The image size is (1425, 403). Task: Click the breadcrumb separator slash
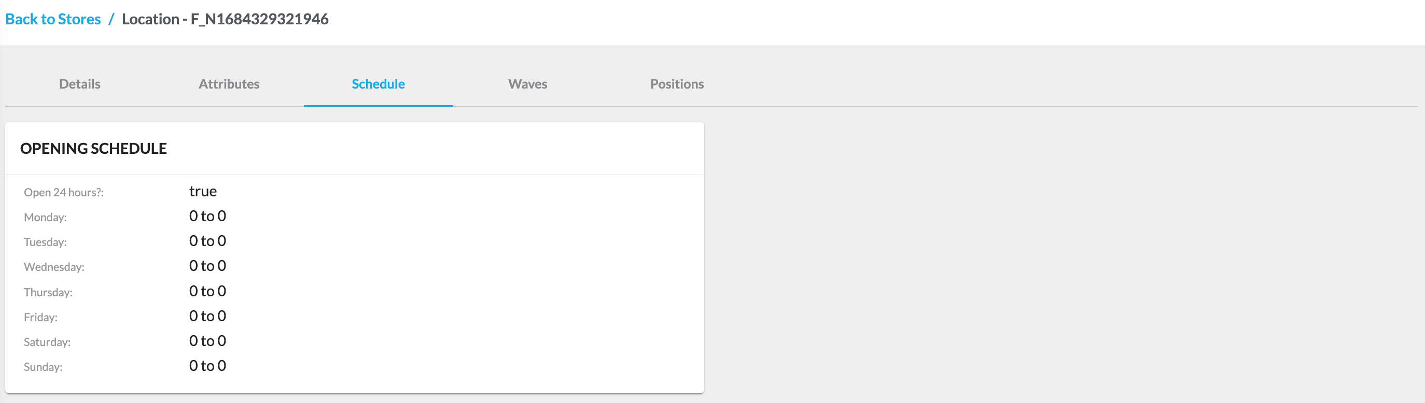click(x=113, y=19)
